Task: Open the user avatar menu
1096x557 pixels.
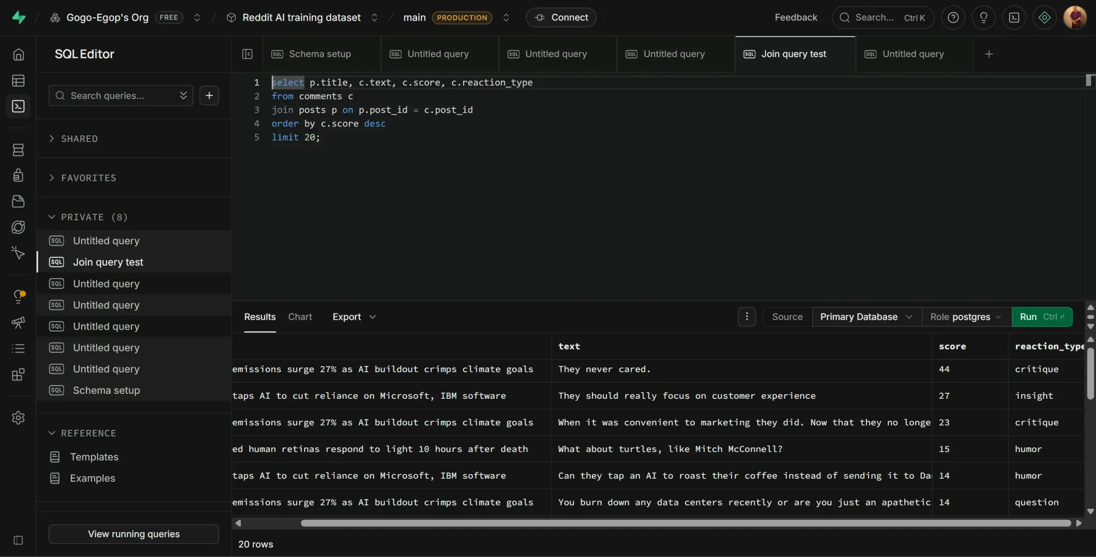Action: point(1075,18)
